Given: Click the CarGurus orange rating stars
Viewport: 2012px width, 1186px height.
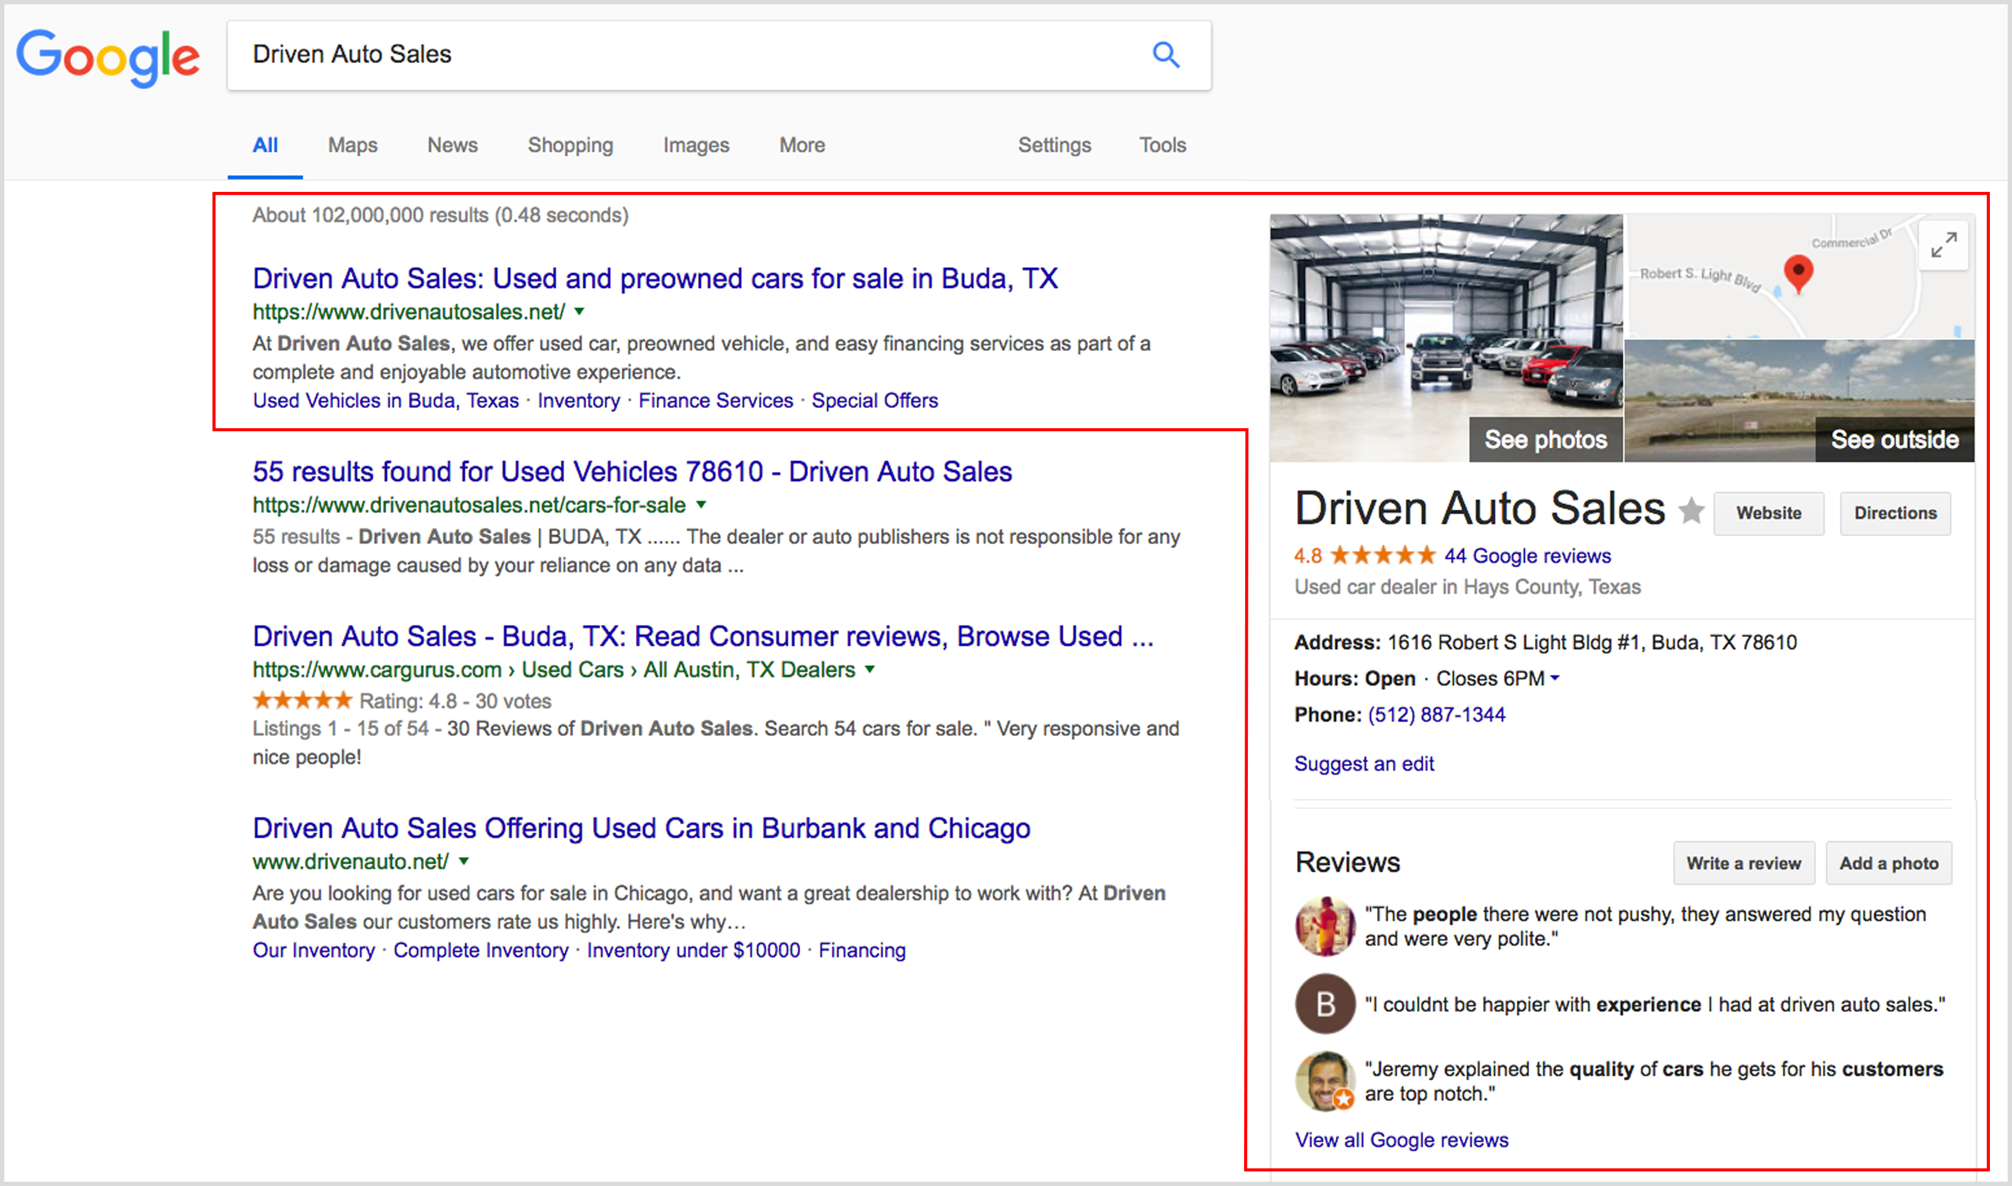Looking at the screenshot, I should [x=302, y=700].
